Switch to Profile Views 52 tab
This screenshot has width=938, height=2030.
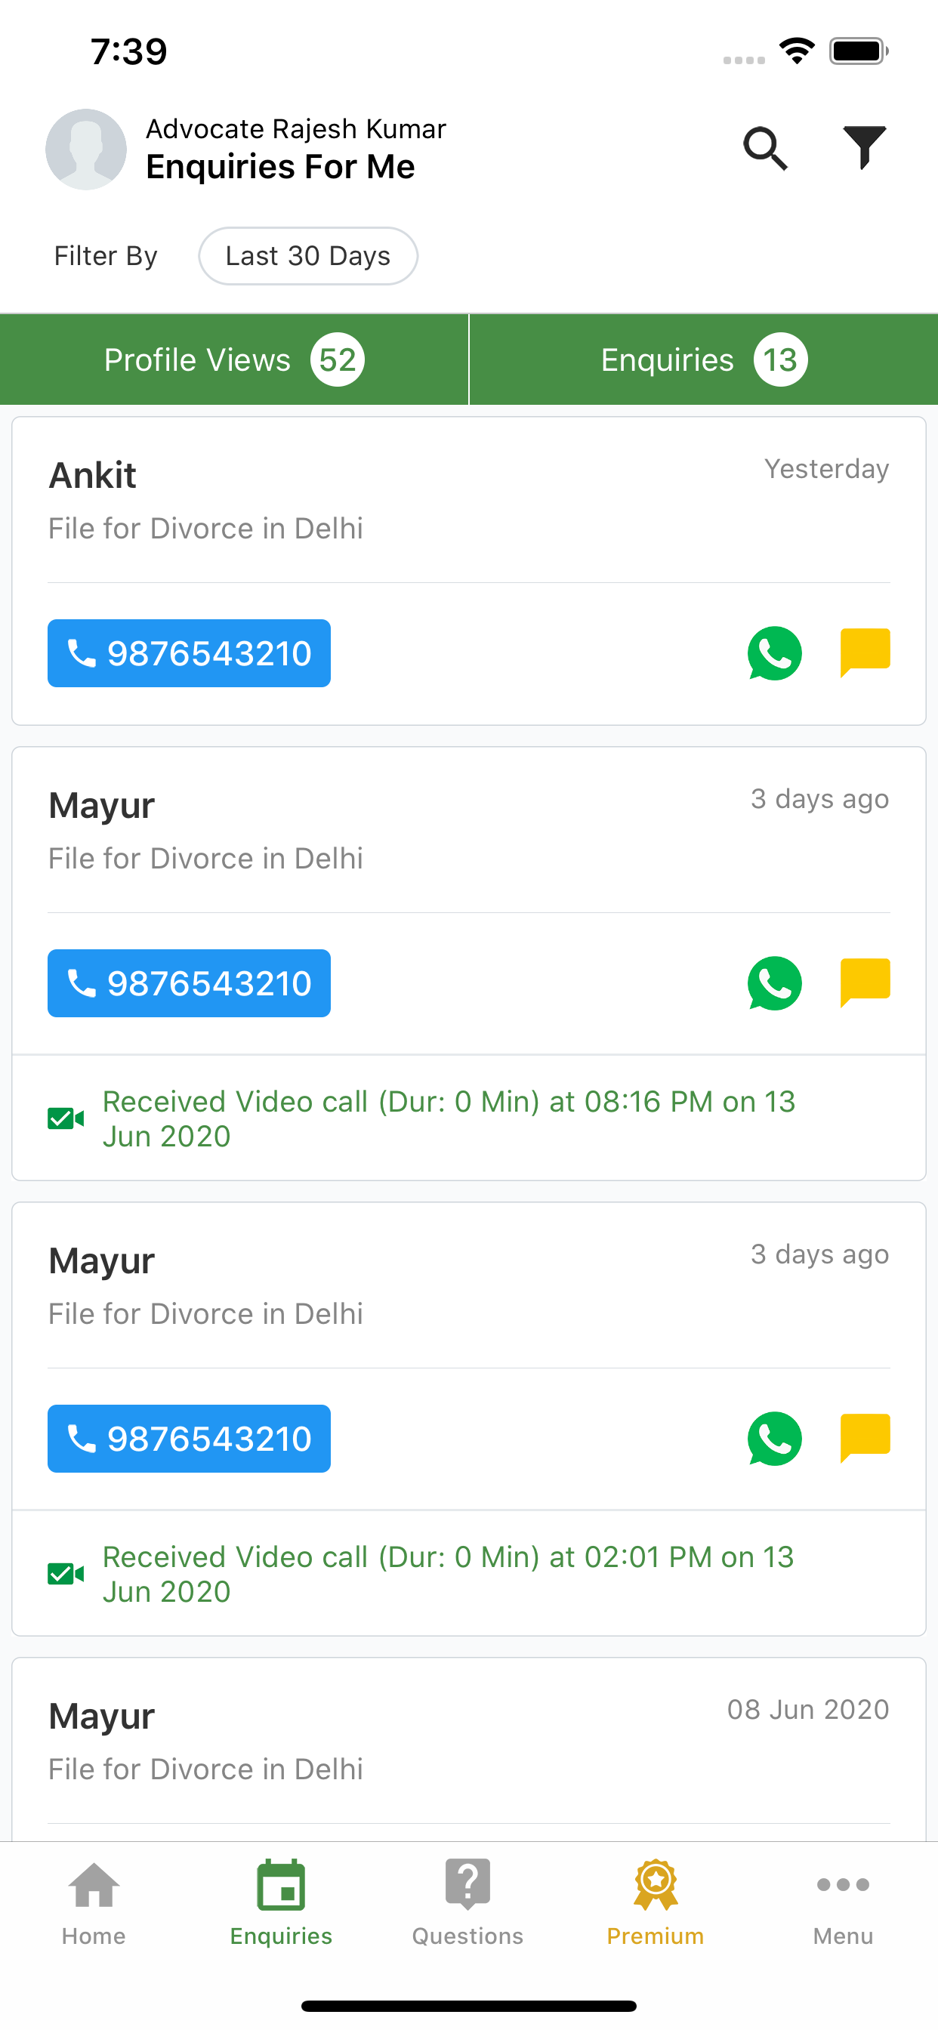click(234, 360)
